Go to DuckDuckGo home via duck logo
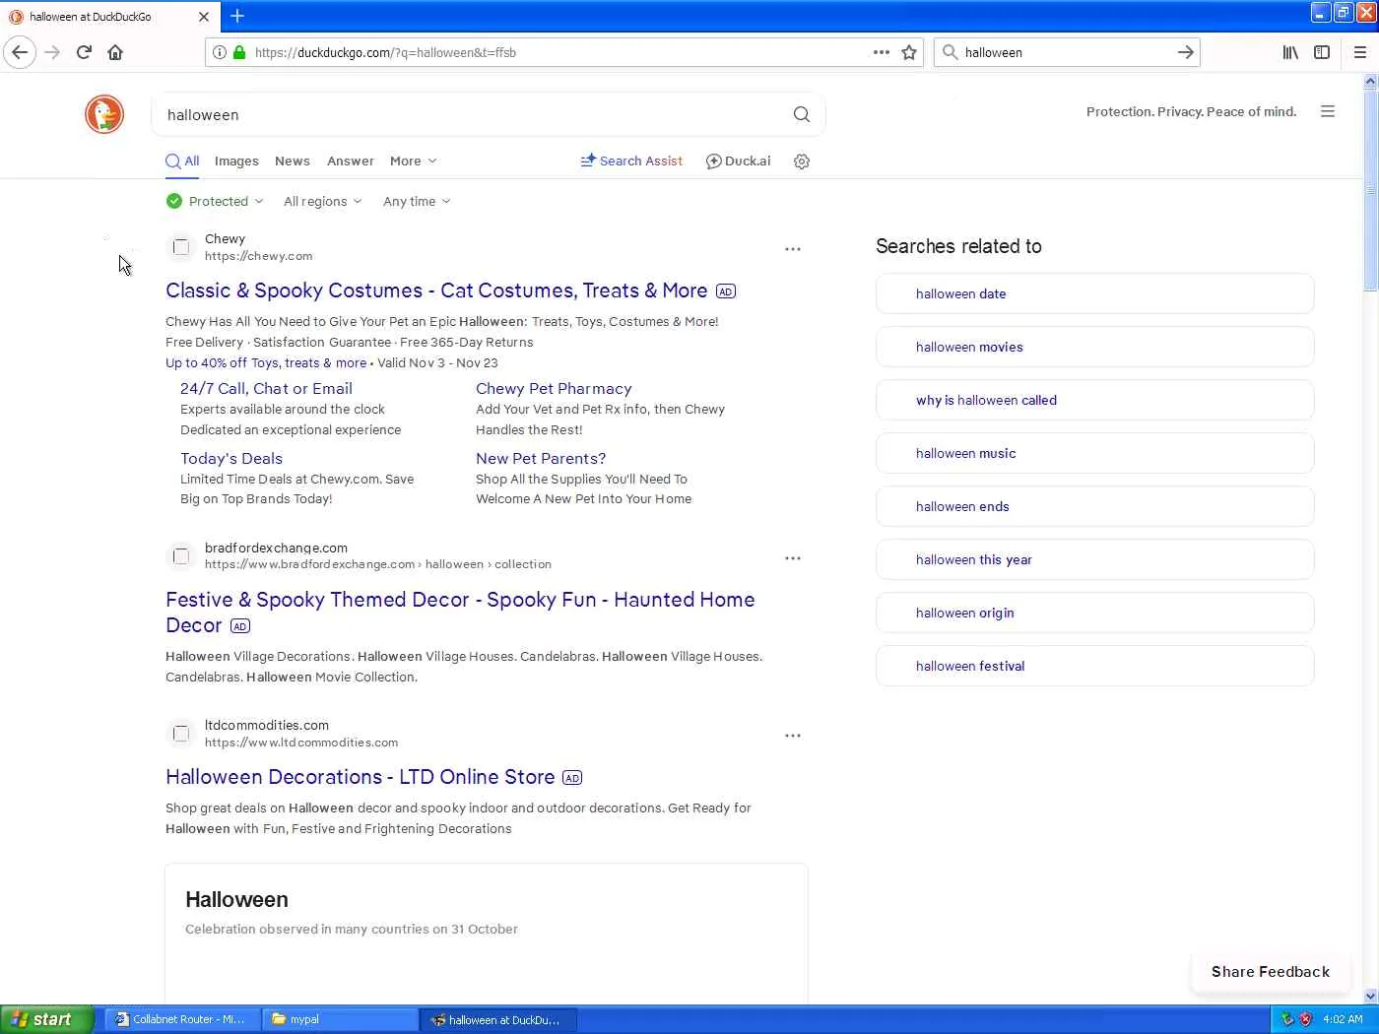This screenshot has height=1034, width=1379. pos(104,114)
